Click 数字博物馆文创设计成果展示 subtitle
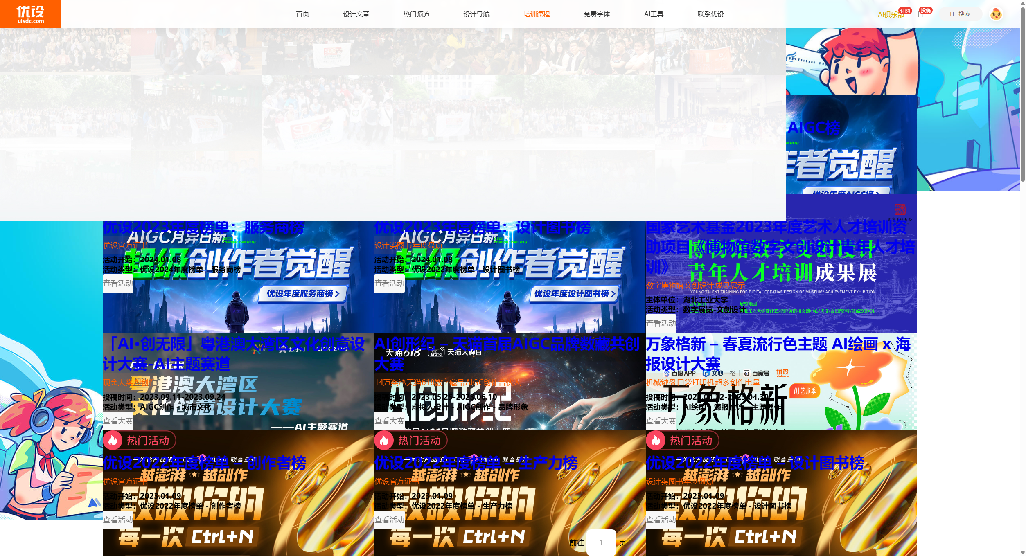The image size is (1026, 556). (695, 285)
